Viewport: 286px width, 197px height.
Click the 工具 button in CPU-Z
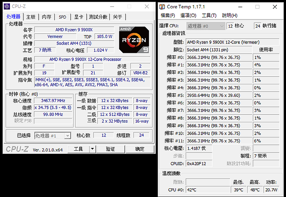click(78, 149)
